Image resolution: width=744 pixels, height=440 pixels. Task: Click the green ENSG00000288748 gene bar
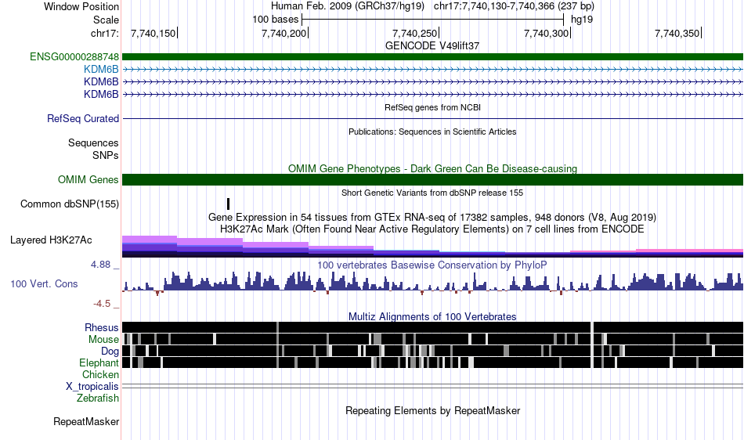[432, 57]
